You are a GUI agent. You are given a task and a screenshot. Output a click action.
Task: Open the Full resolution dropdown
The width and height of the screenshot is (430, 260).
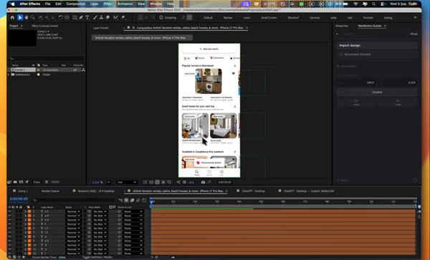point(127,182)
